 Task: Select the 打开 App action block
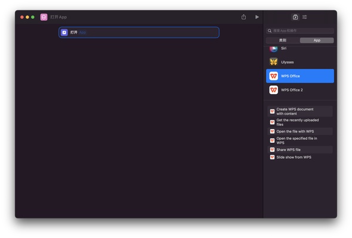[139, 33]
